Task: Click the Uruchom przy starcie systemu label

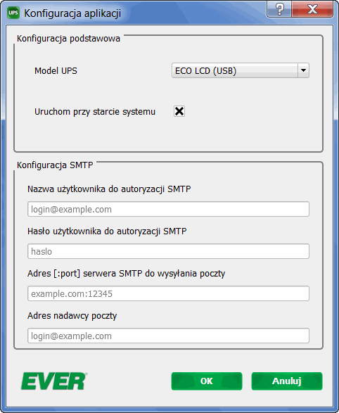Action: (x=95, y=112)
